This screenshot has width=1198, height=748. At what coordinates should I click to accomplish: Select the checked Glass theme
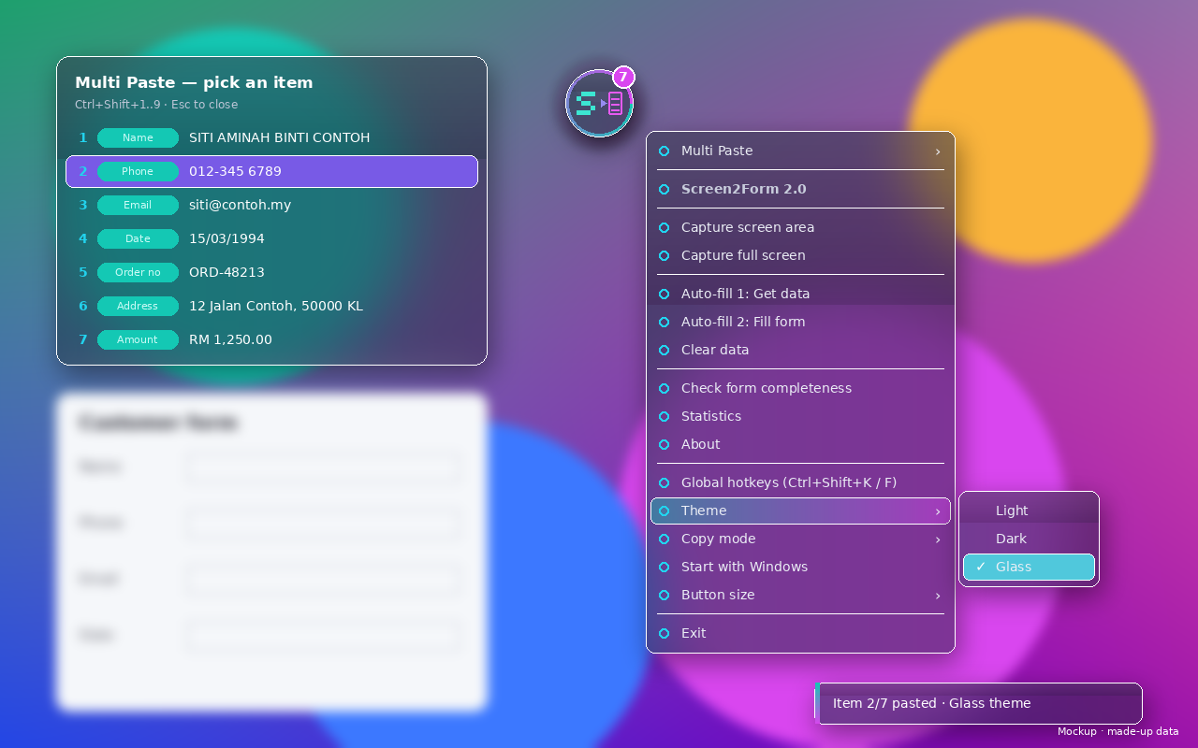click(1029, 567)
